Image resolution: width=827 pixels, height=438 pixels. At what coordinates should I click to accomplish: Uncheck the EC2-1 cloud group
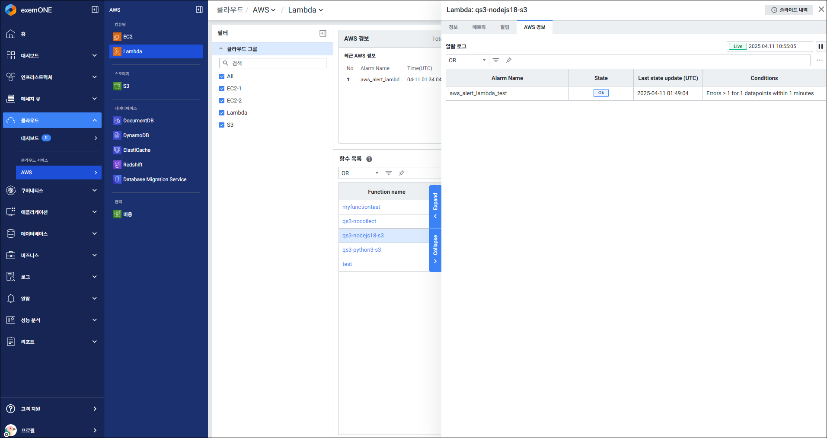(222, 89)
